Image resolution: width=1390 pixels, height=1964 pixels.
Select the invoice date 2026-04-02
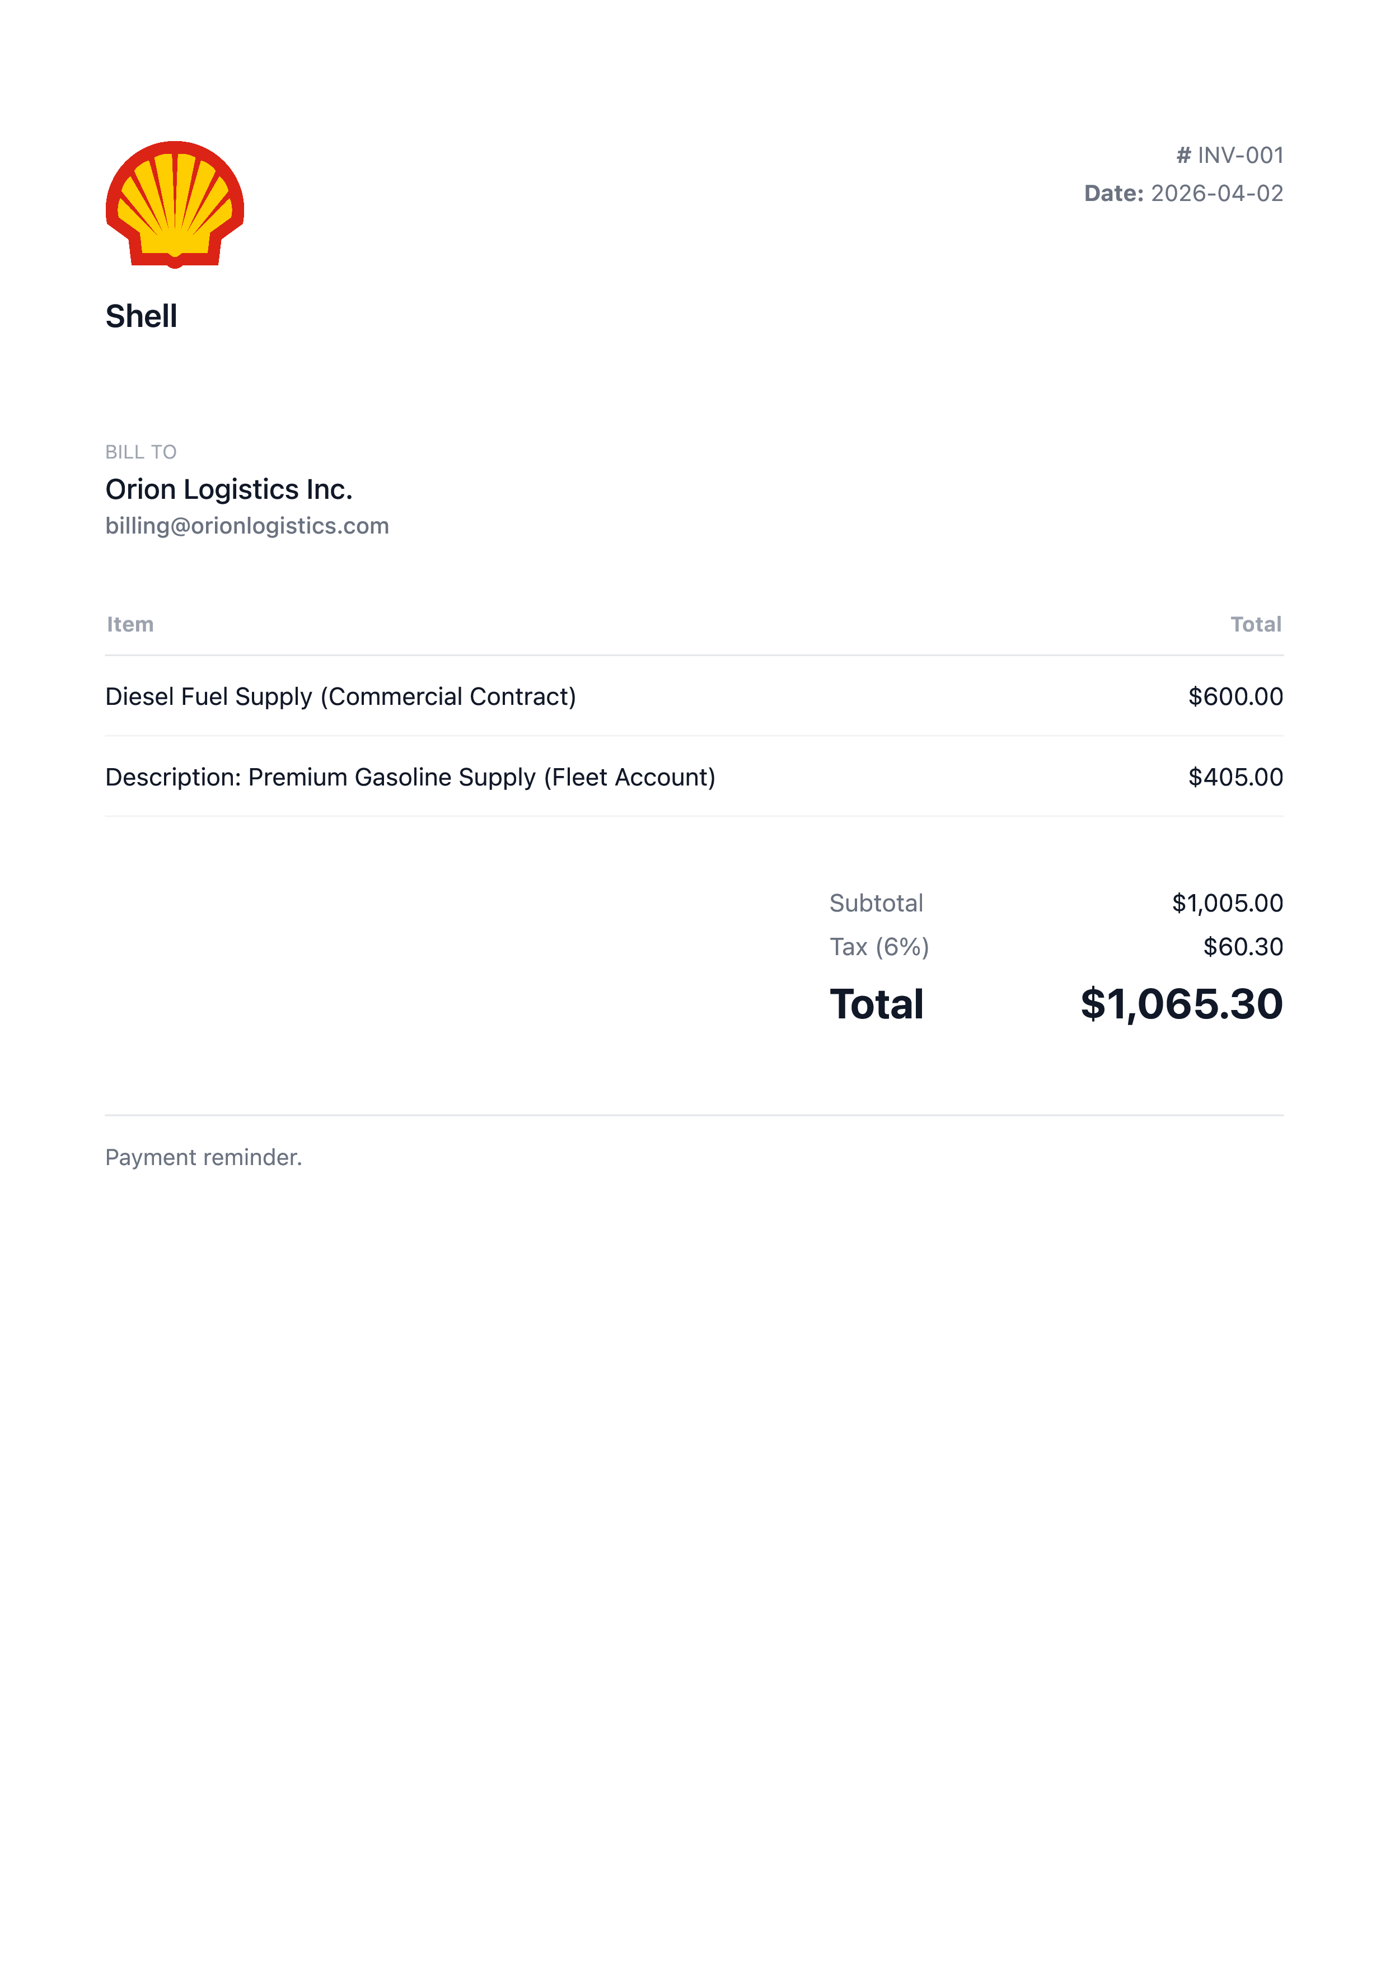[1216, 193]
